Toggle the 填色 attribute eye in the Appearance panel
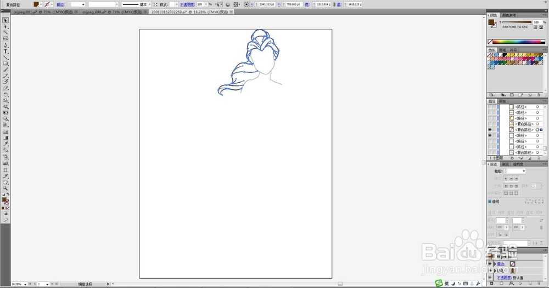The width and height of the screenshot is (549, 288). tap(490, 270)
